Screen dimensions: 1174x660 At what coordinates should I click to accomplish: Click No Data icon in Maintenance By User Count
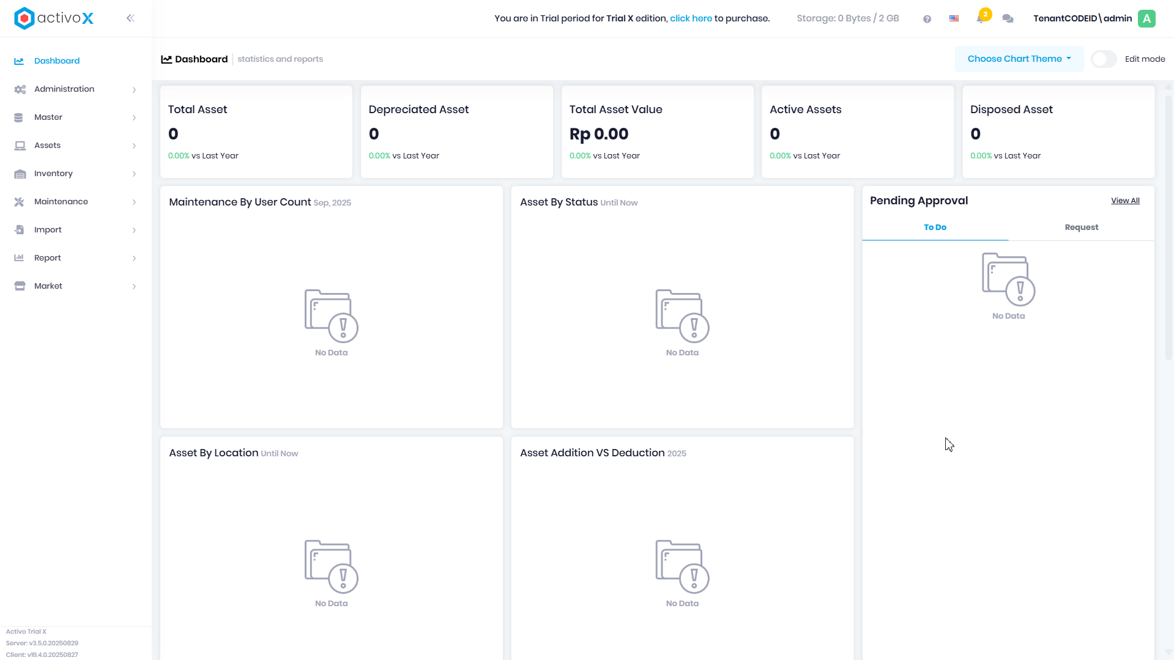[331, 316]
